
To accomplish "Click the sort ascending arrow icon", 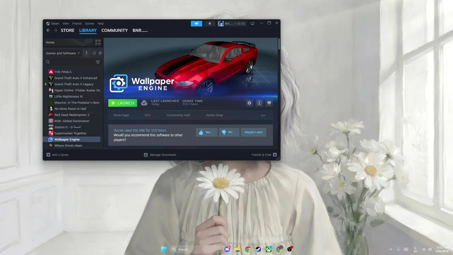I will (x=86, y=53).
